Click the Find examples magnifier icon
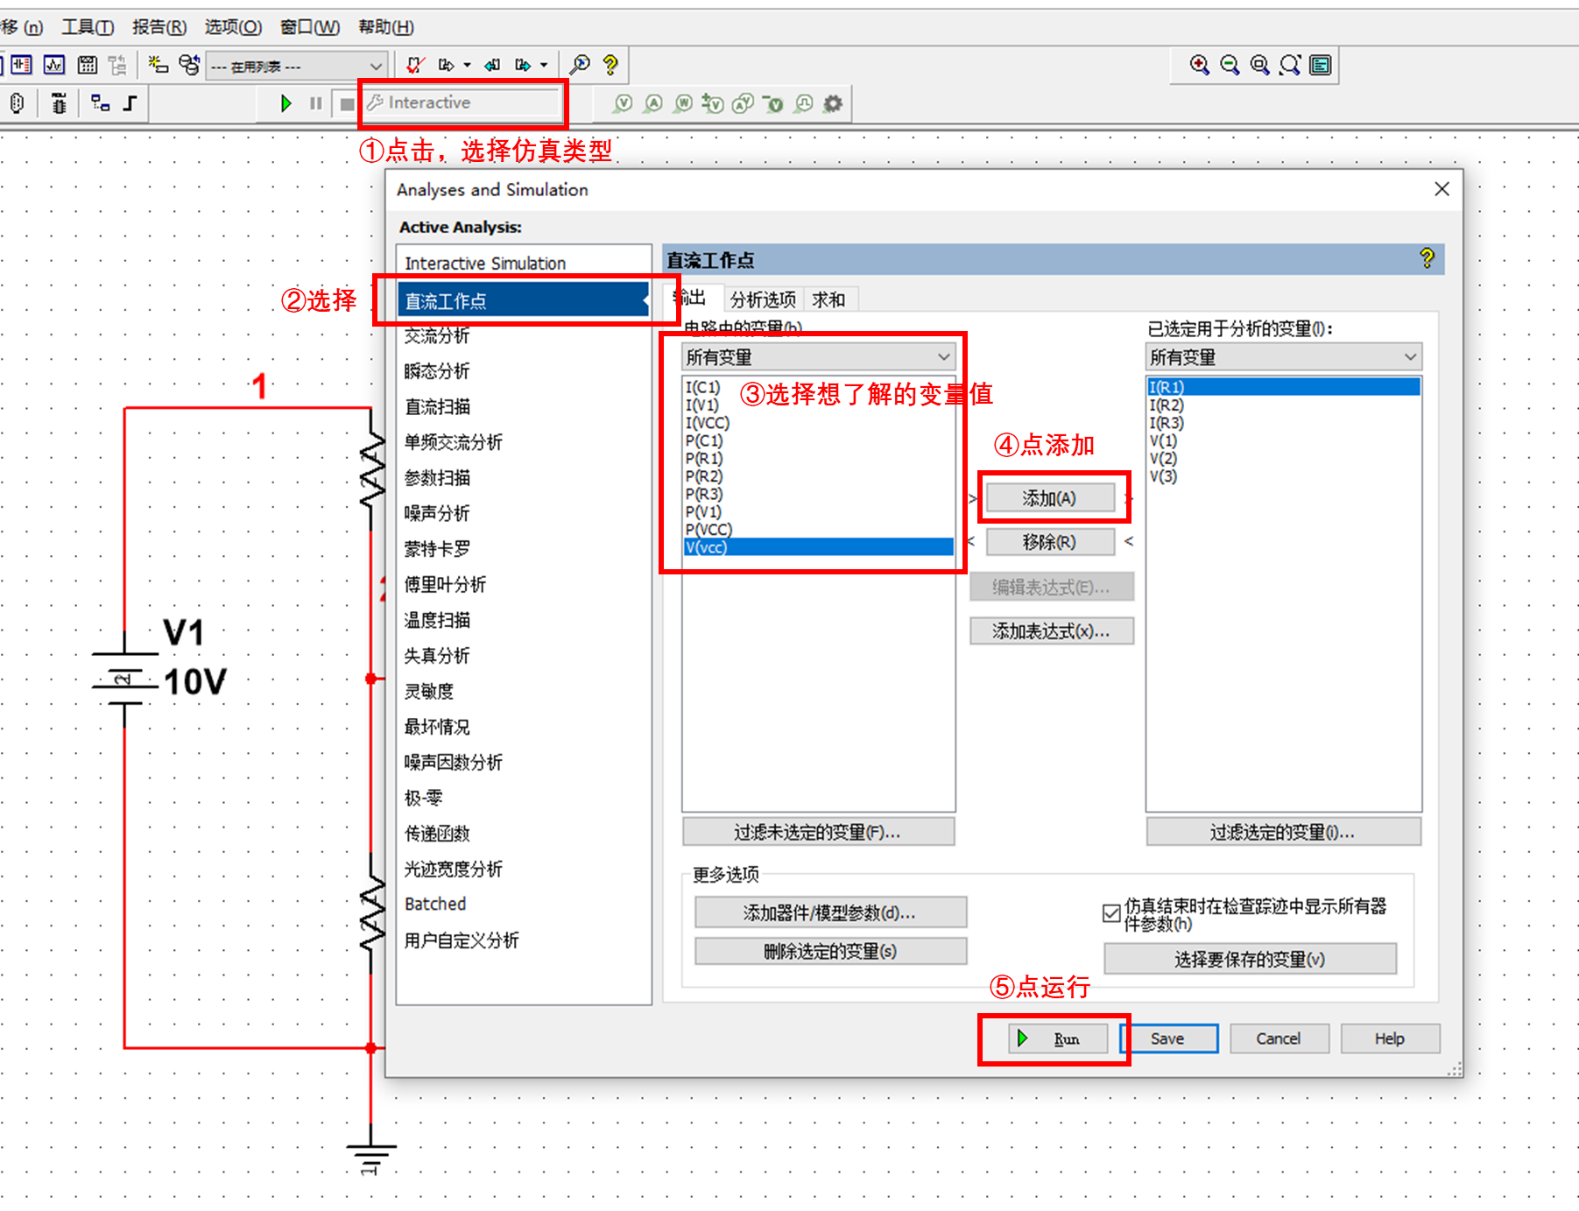 coord(580,65)
